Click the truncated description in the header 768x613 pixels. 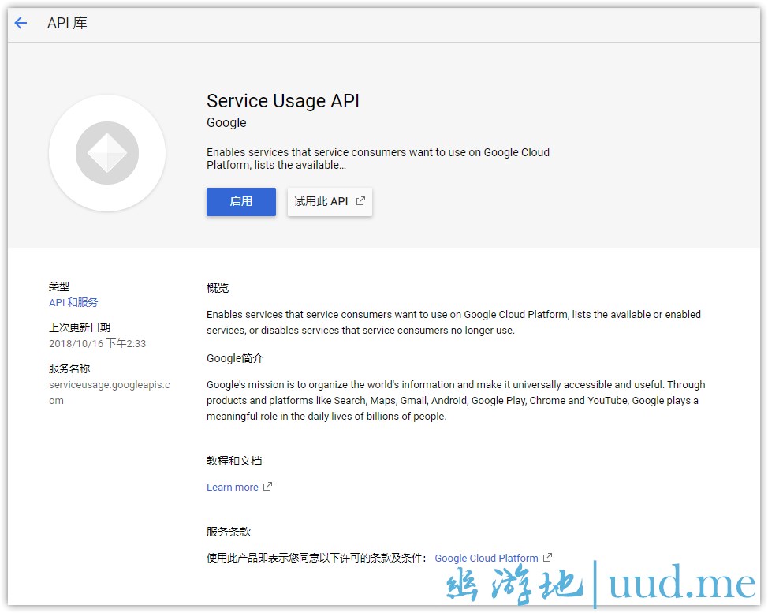pos(378,159)
